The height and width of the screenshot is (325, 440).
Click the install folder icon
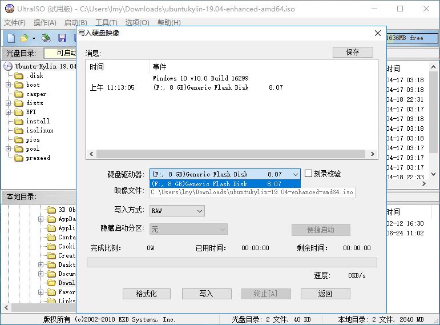(x=19, y=121)
